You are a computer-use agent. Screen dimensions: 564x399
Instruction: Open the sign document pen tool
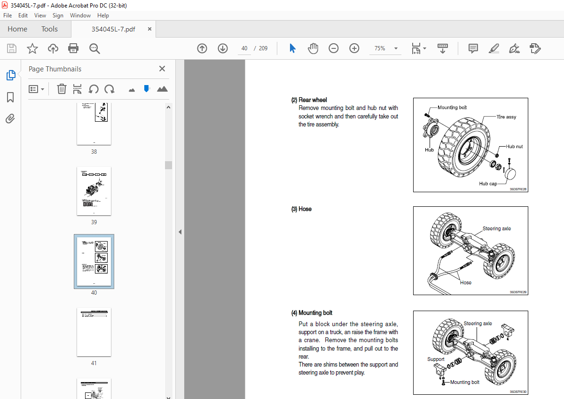[514, 48]
